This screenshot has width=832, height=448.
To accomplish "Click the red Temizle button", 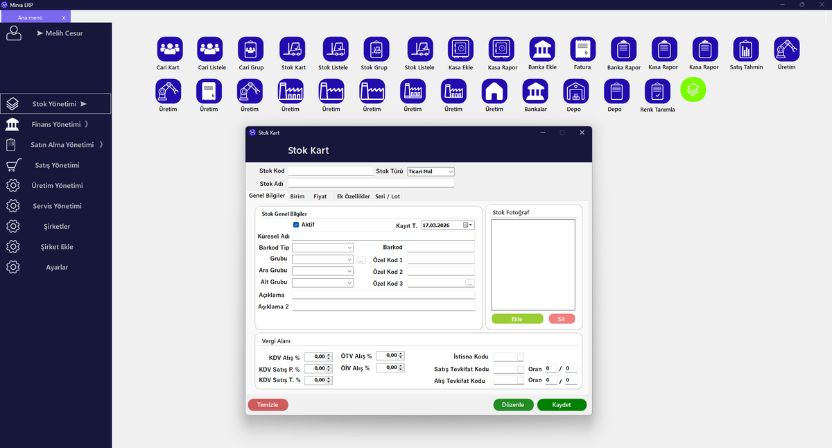I will tap(268, 404).
